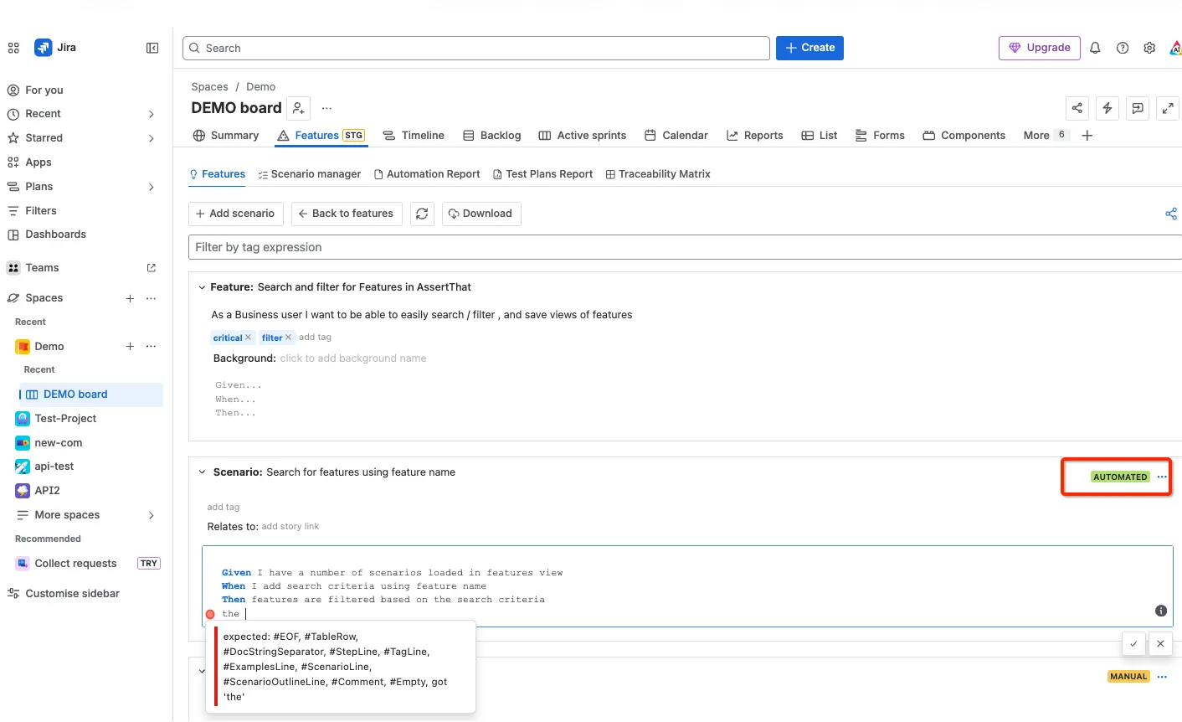Click the refresh features icon button
This screenshot has height=722, width=1182.
[x=422, y=214]
